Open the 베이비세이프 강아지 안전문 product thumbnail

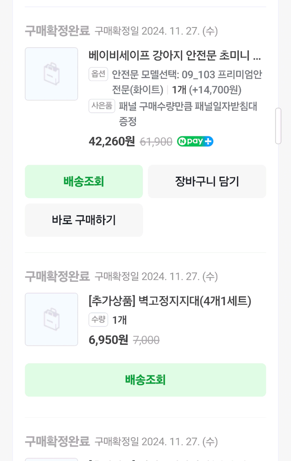click(x=51, y=74)
